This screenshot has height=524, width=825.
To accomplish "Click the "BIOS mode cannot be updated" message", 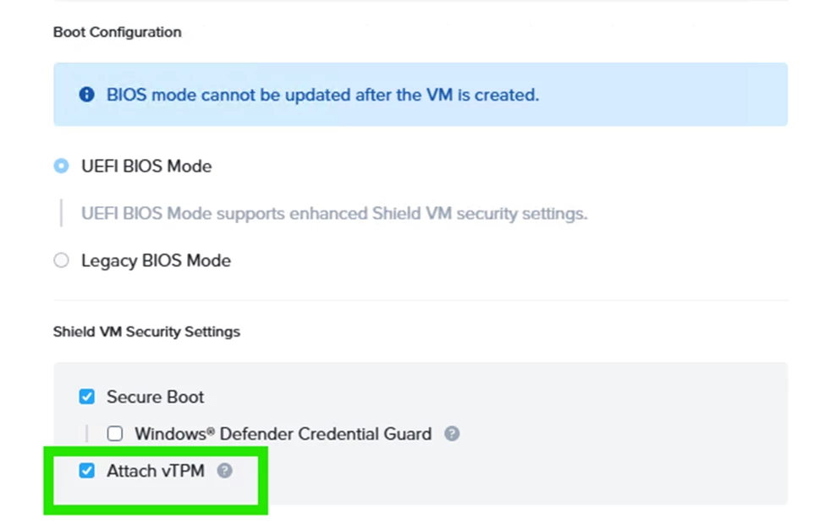I will tap(322, 95).
